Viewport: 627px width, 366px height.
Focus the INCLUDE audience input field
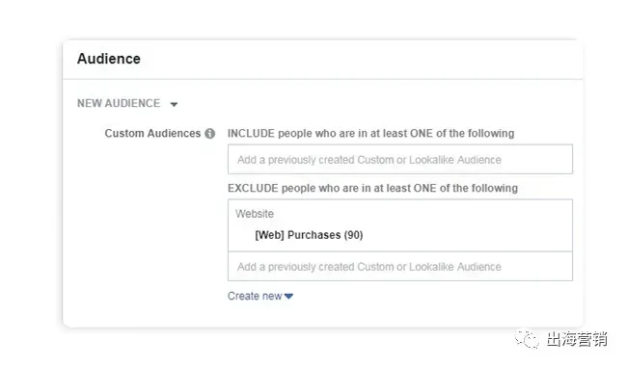400,159
